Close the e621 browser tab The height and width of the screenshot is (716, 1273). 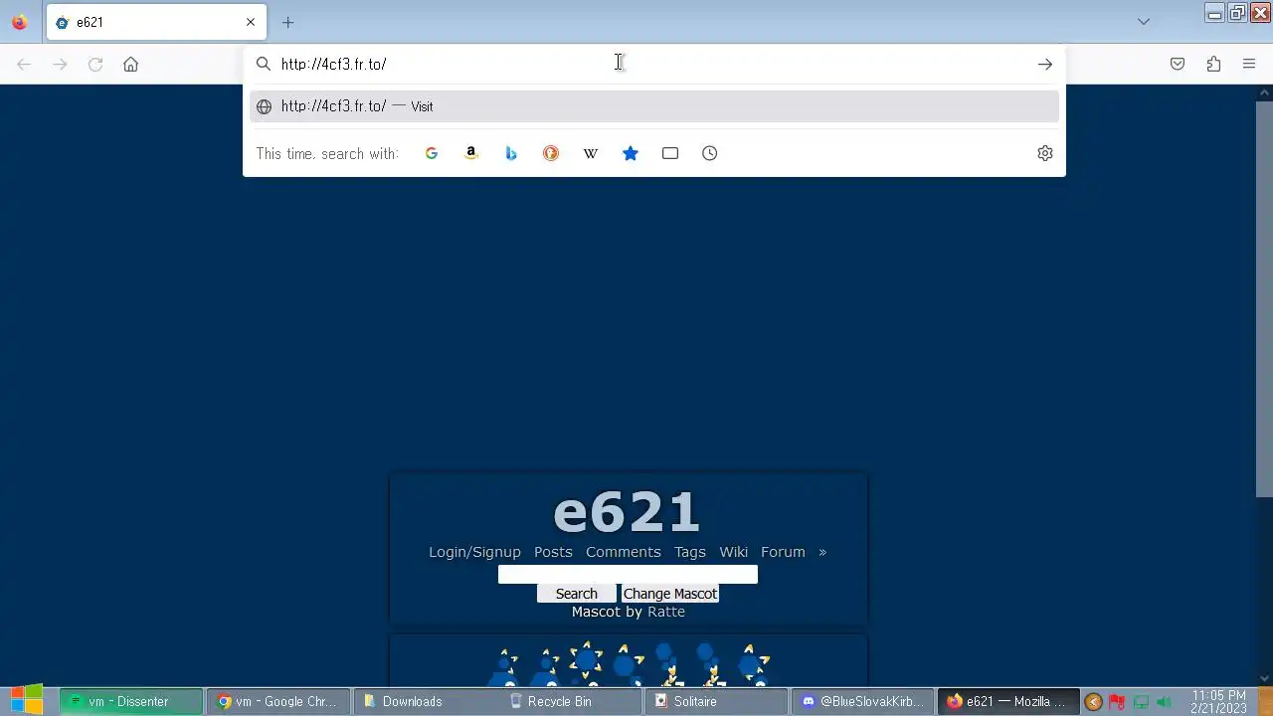click(251, 22)
